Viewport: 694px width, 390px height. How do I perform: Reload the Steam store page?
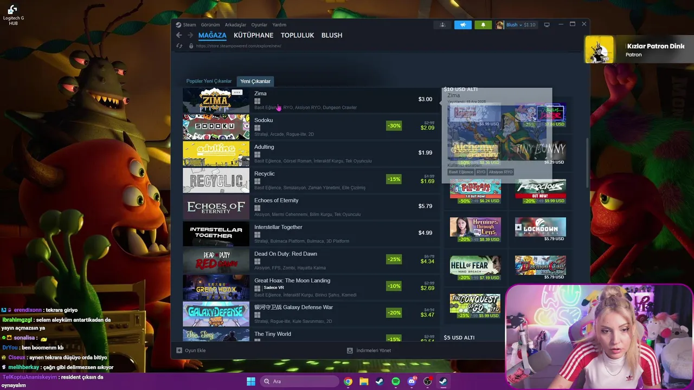(x=179, y=46)
